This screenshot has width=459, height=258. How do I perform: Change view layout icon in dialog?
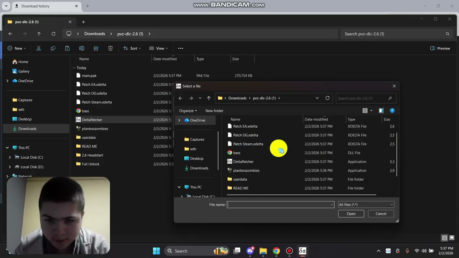[365, 111]
